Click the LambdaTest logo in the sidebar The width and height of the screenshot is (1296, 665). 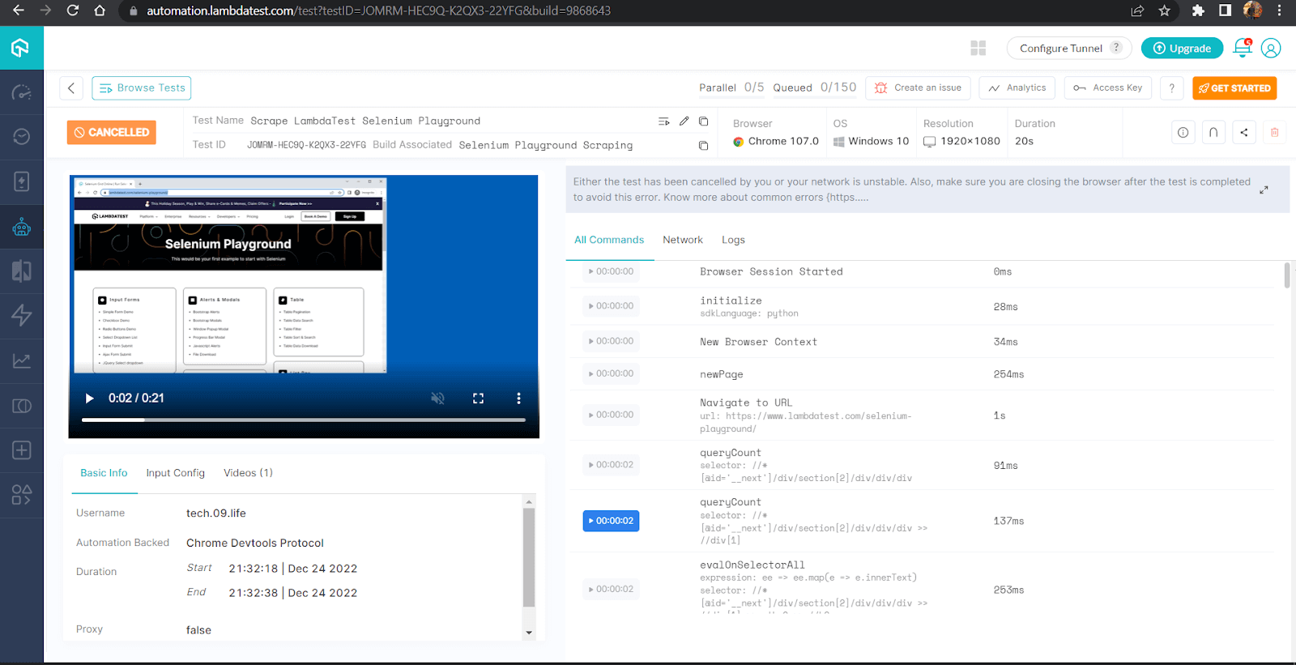pos(21,48)
